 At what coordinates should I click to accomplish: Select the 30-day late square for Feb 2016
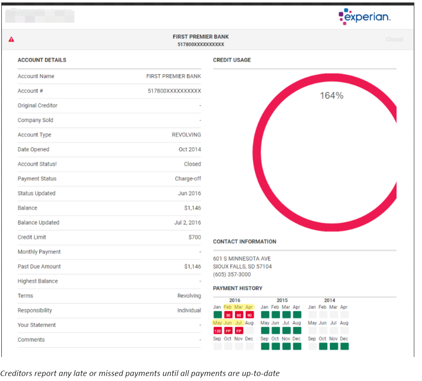tap(228, 315)
